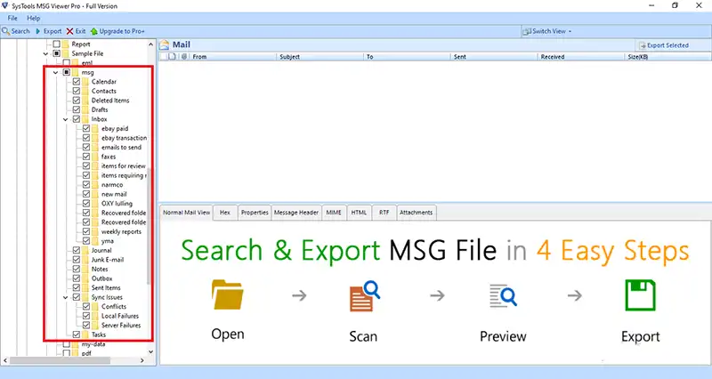Image resolution: width=712 pixels, height=379 pixels.
Task: Click the Upgrade to Pro green arrow icon
Action: pyautogui.click(x=94, y=31)
